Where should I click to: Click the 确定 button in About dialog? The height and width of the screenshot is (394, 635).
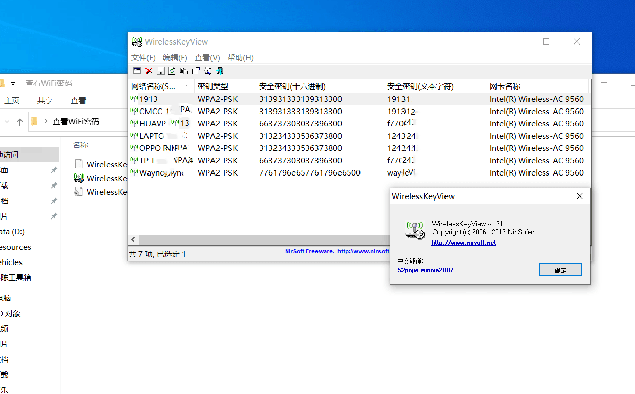click(561, 270)
